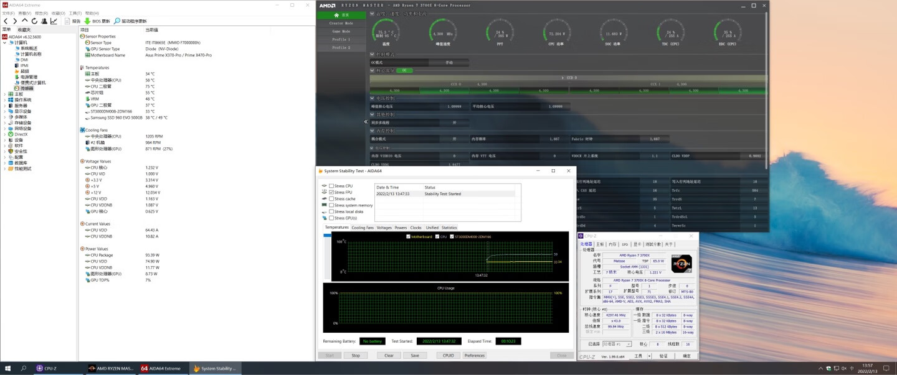
Task: Switch to the 内存 tab in CPU-Z
Action: [612, 244]
